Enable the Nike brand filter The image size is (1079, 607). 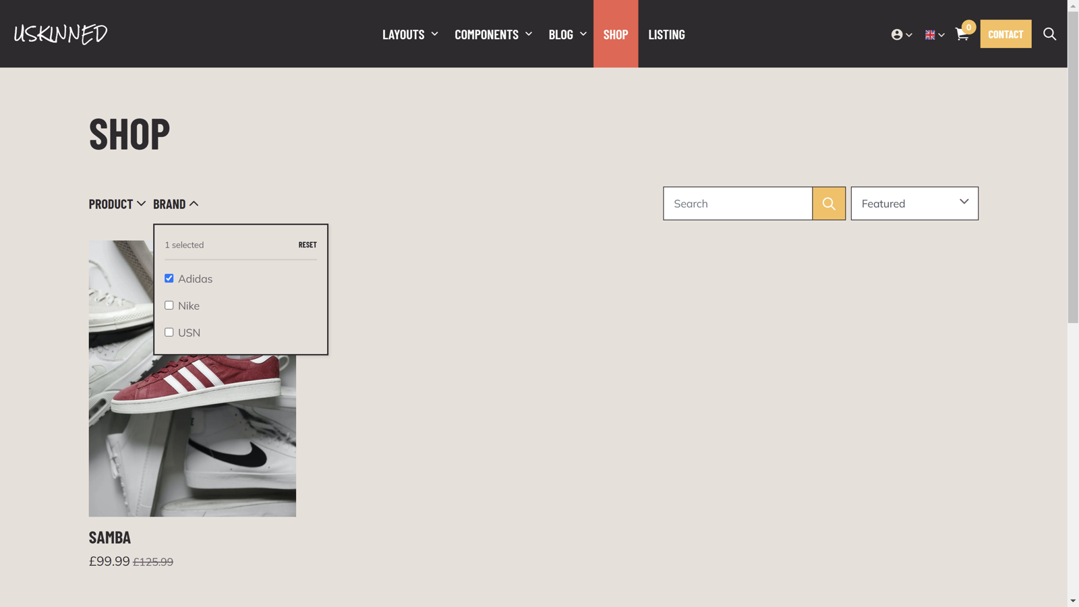click(x=169, y=305)
